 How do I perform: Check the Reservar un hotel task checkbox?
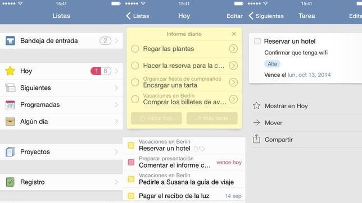[x=257, y=41]
